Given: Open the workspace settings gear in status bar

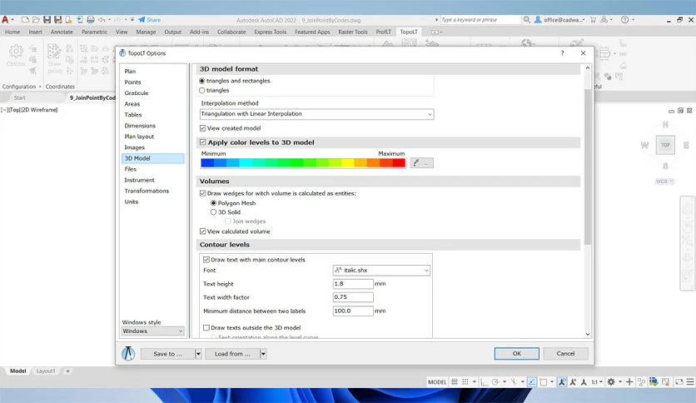Looking at the screenshot, I should point(611,381).
